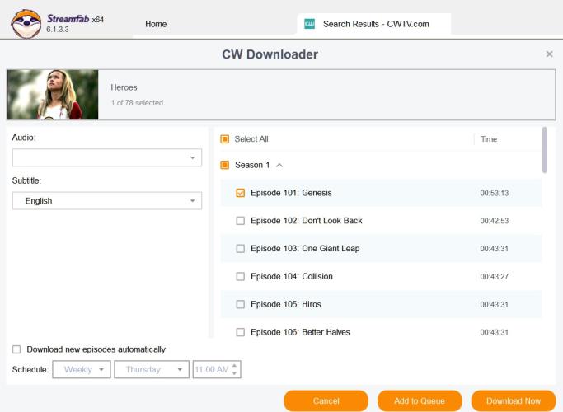Image resolution: width=563 pixels, height=412 pixels.
Task: Click the CW icon on Search Results tab
Action: click(309, 24)
